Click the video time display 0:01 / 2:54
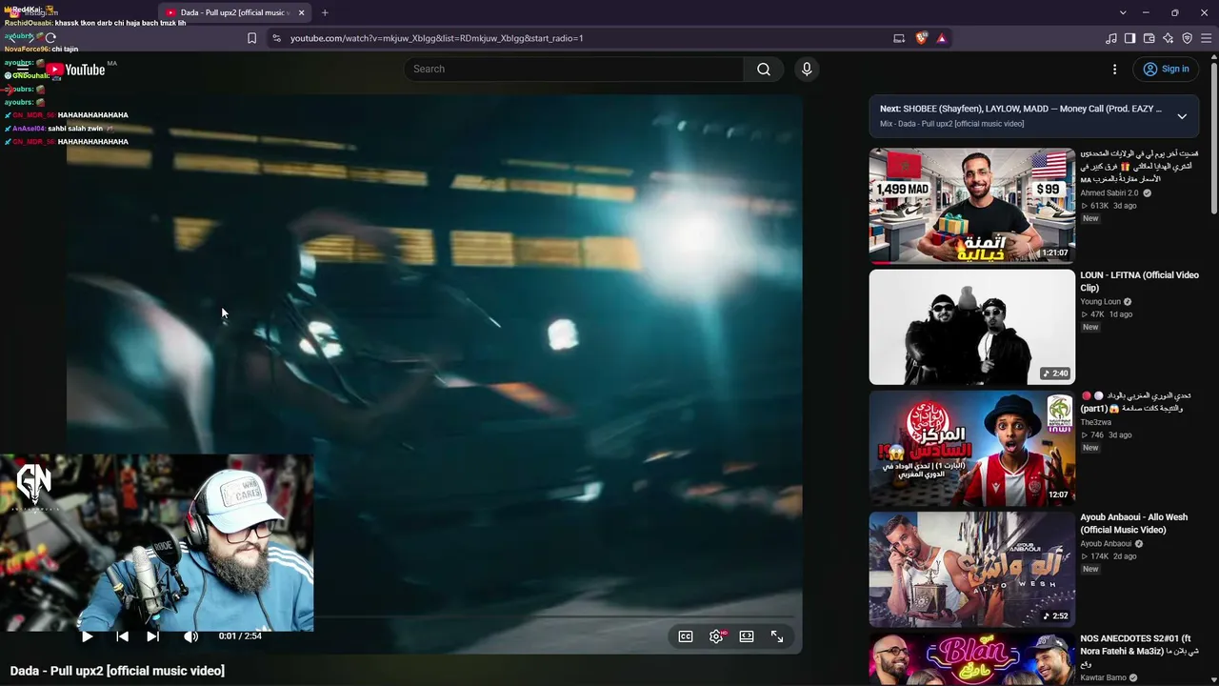This screenshot has height=686, width=1219. (240, 636)
